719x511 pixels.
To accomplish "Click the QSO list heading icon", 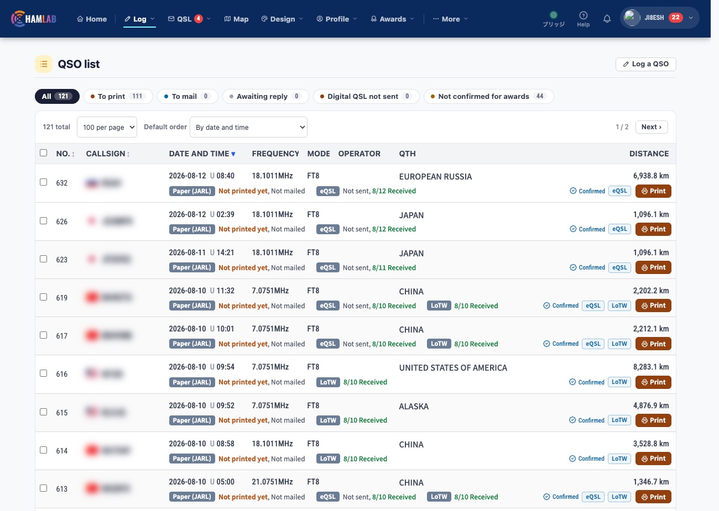I will coord(44,64).
